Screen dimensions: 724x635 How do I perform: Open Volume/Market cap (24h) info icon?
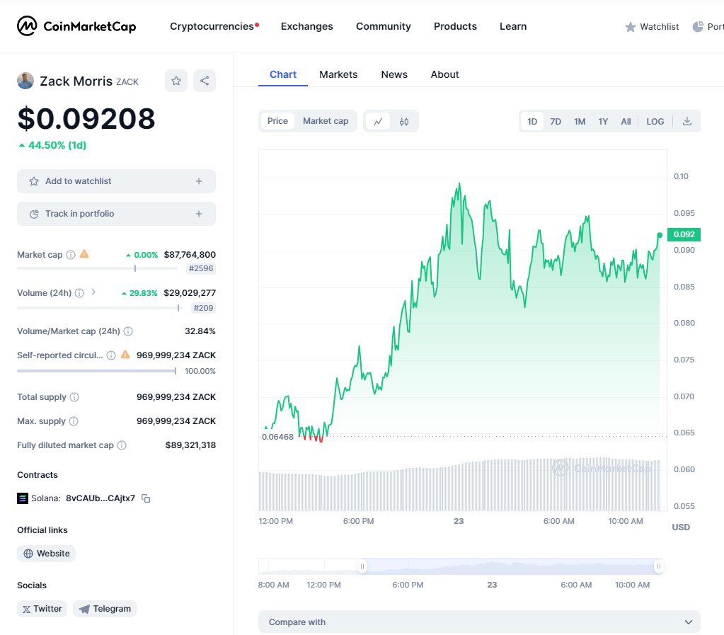[128, 331]
